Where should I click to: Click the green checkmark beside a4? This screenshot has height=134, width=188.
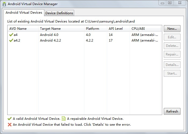click(11, 35)
